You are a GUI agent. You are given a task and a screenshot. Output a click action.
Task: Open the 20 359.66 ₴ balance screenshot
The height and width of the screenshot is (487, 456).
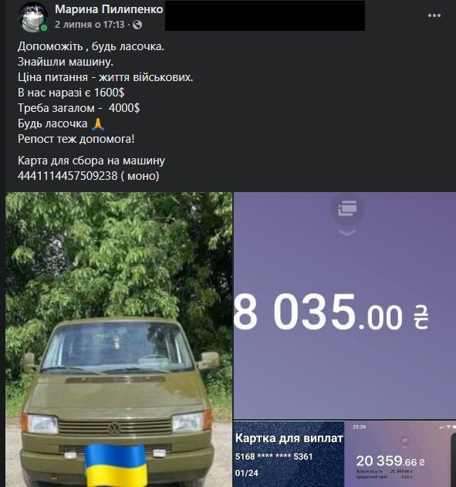tap(400, 454)
